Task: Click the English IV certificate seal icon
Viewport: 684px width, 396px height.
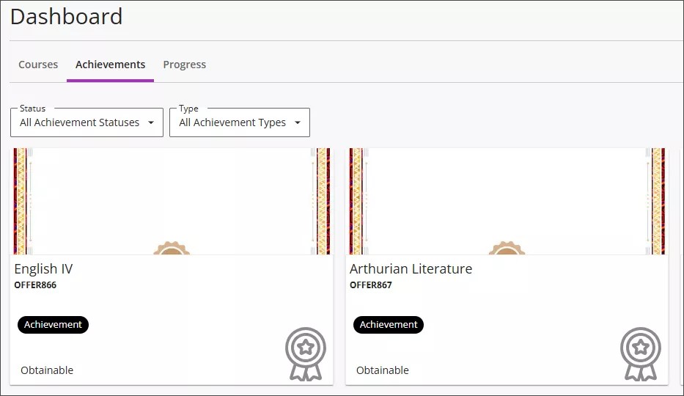Action: [172, 249]
